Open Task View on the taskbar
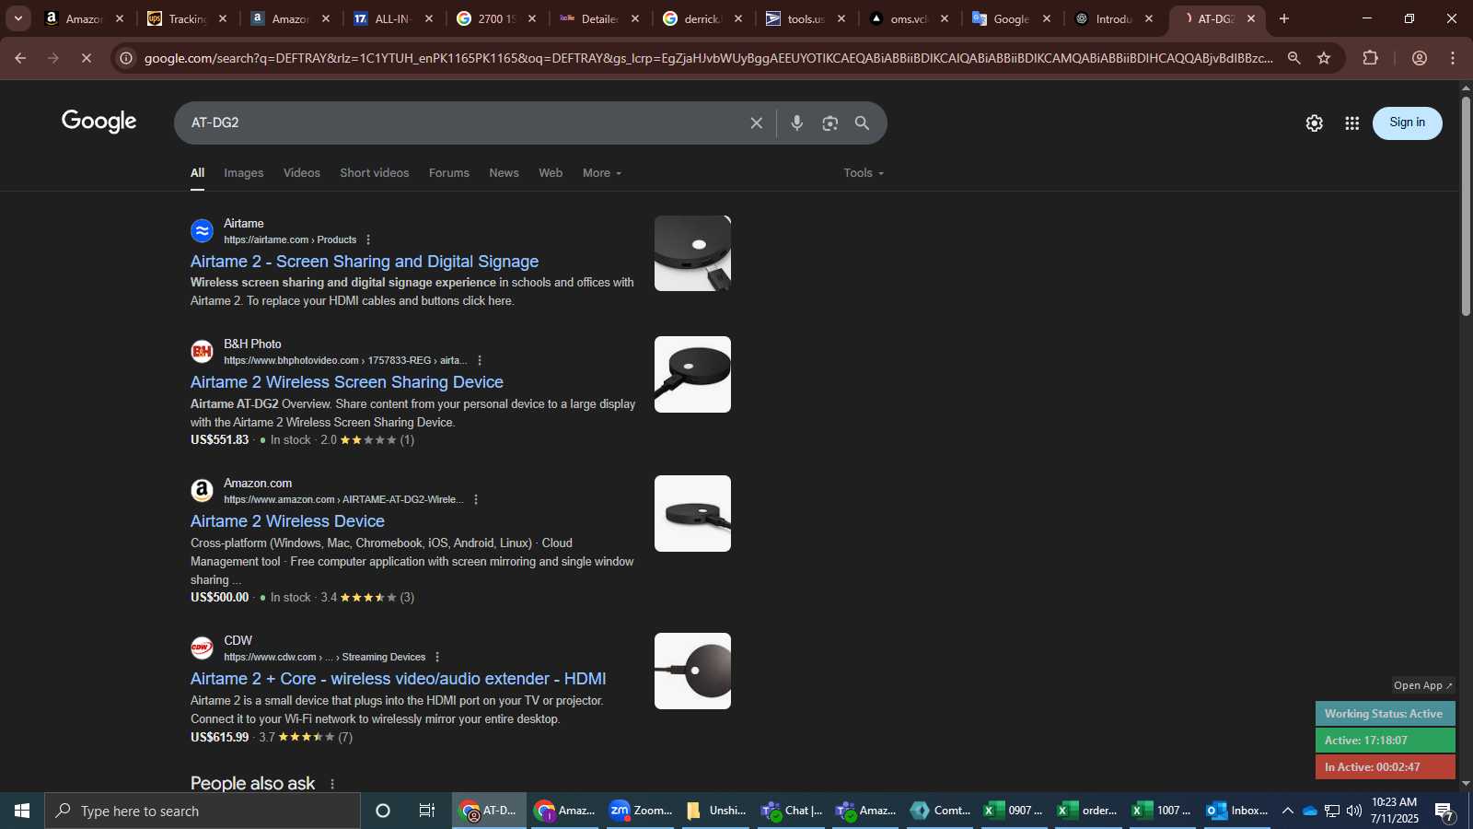 [427, 811]
